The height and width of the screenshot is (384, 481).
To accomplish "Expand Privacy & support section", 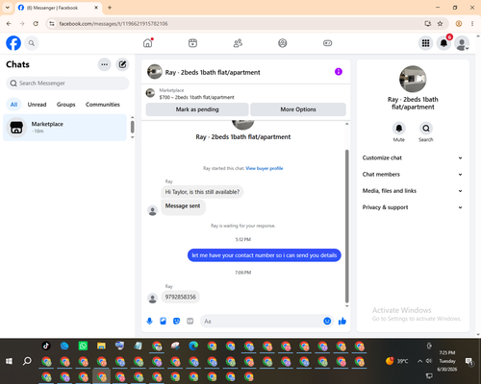I will [413, 207].
